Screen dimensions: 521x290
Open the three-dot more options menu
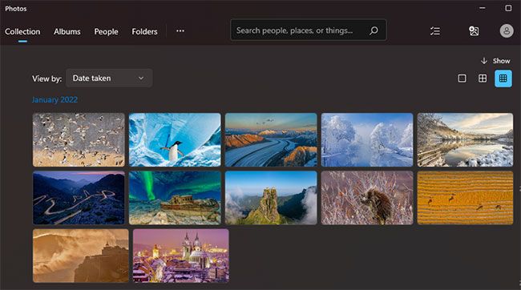180,31
